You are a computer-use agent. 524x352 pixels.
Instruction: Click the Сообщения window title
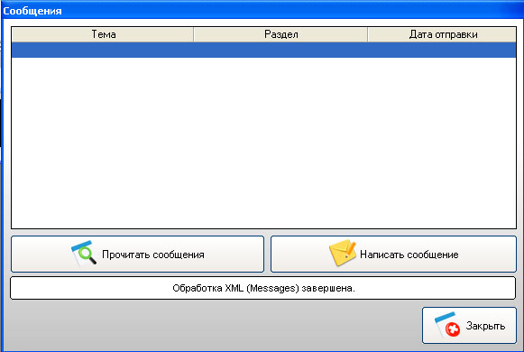tap(32, 11)
